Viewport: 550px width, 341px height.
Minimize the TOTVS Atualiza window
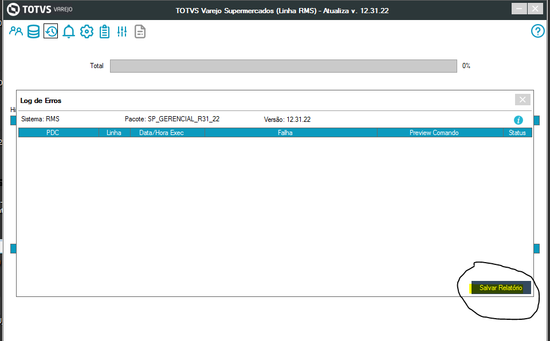519,9
